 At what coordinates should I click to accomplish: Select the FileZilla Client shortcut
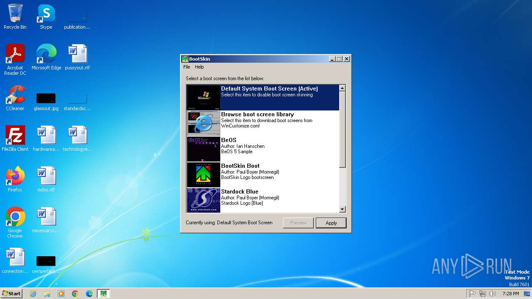(x=15, y=138)
